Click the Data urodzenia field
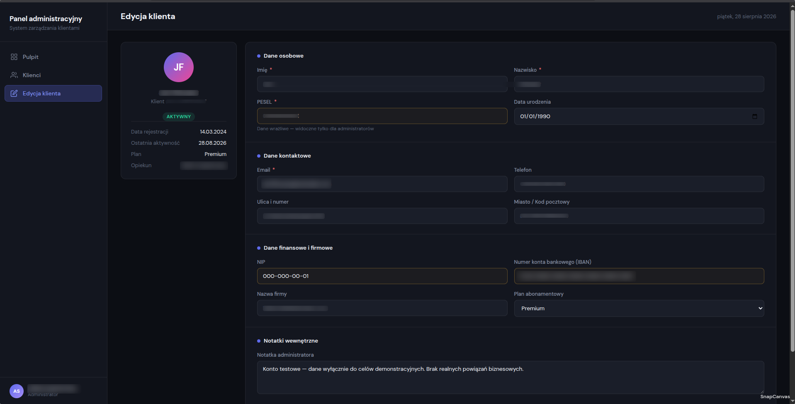 [639, 117]
